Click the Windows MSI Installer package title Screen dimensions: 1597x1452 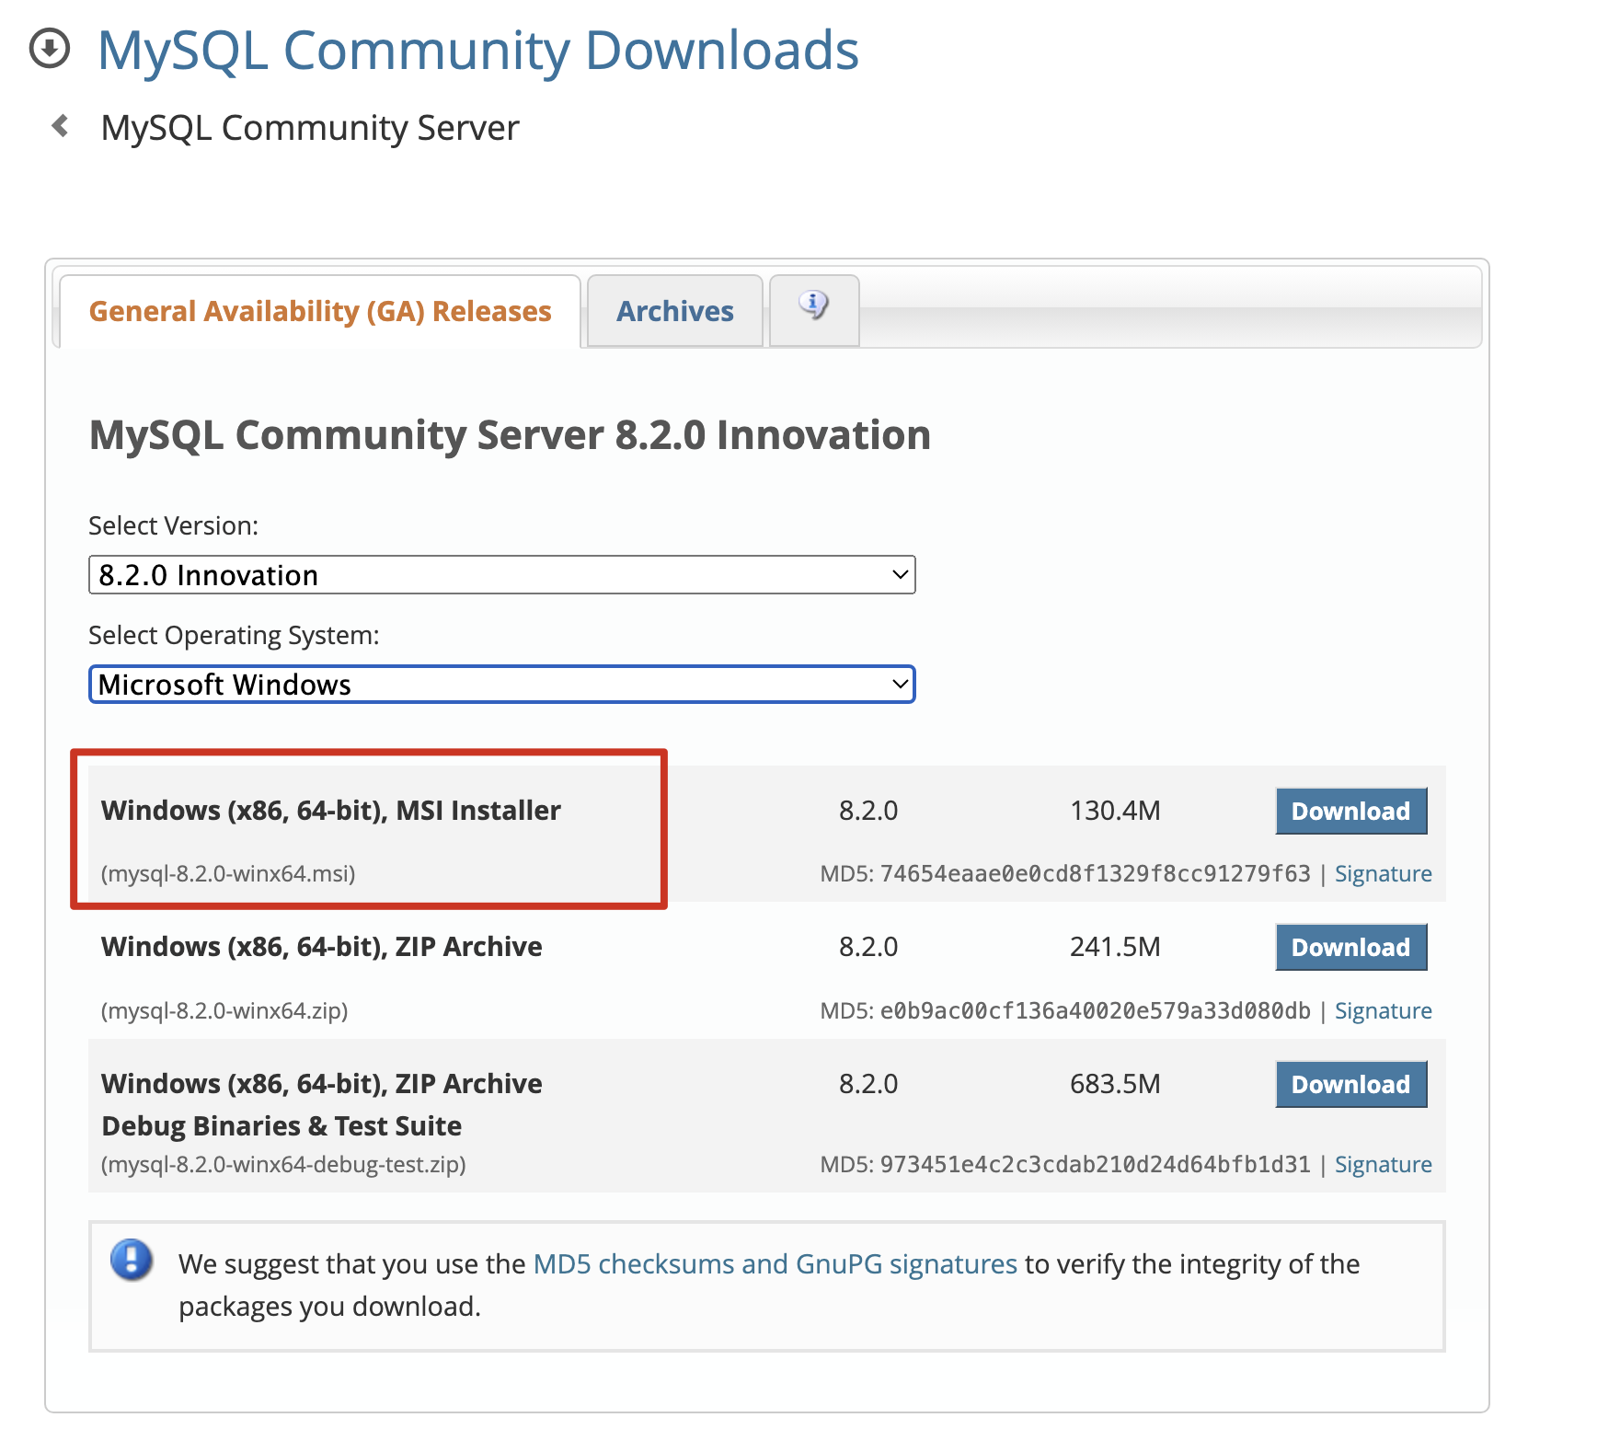click(330, 811)
